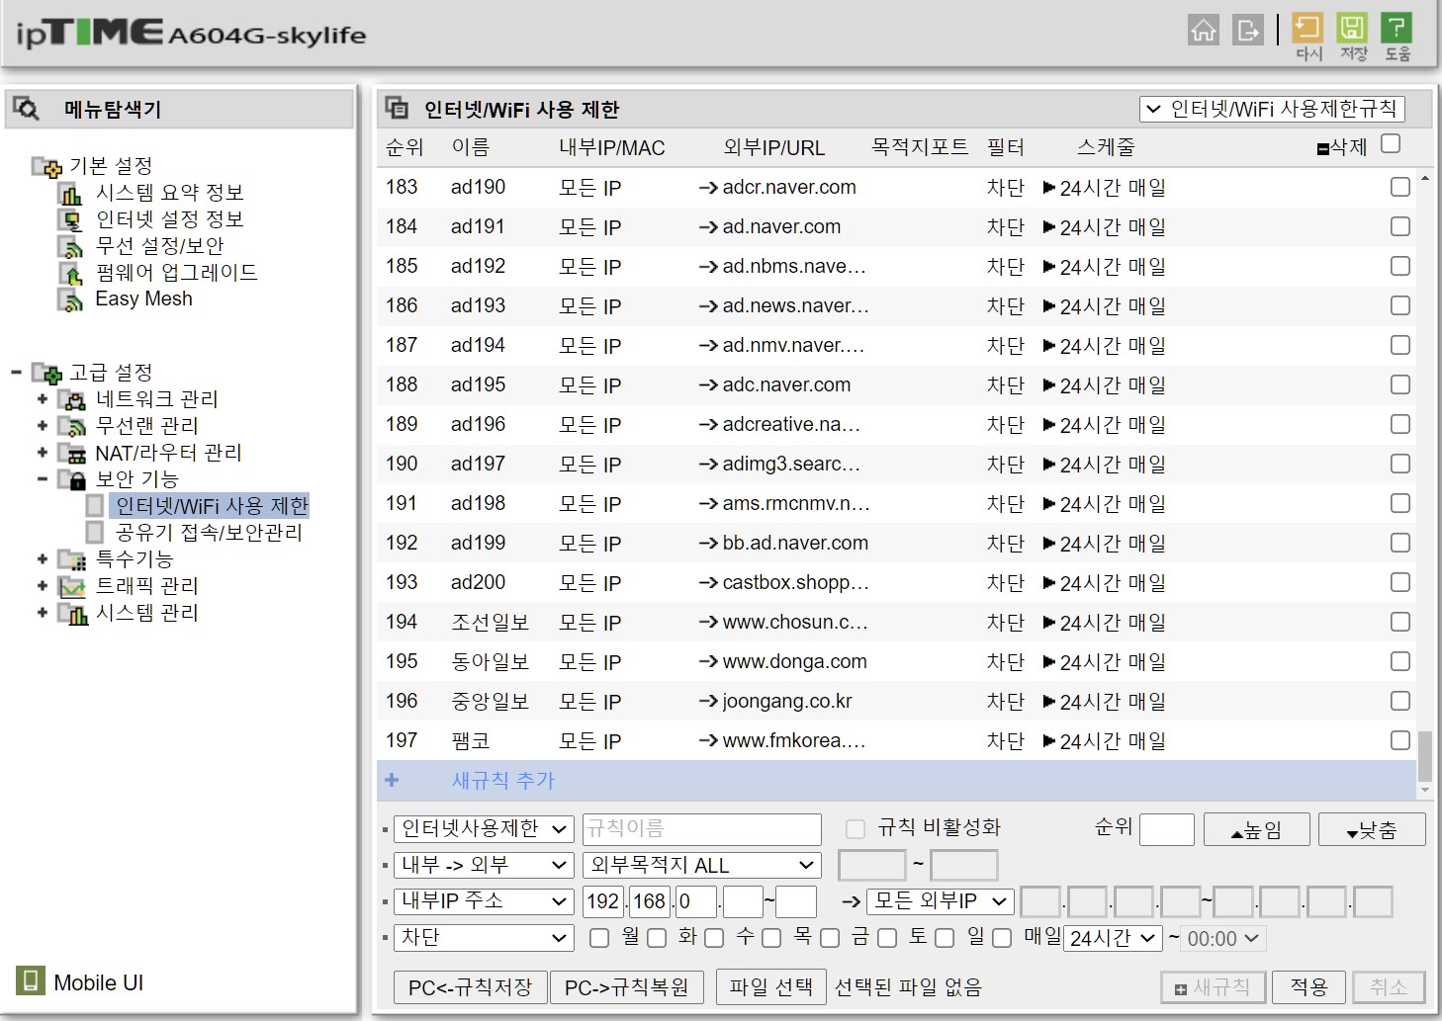Viewport: 1442px width, 1021px height.
Task: Click the 고급 설정 folder icon
Action: click(x=46, y=373)
